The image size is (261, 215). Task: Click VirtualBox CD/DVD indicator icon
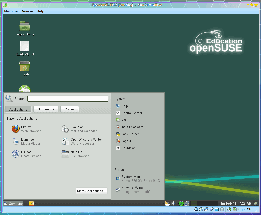[201, 209]
